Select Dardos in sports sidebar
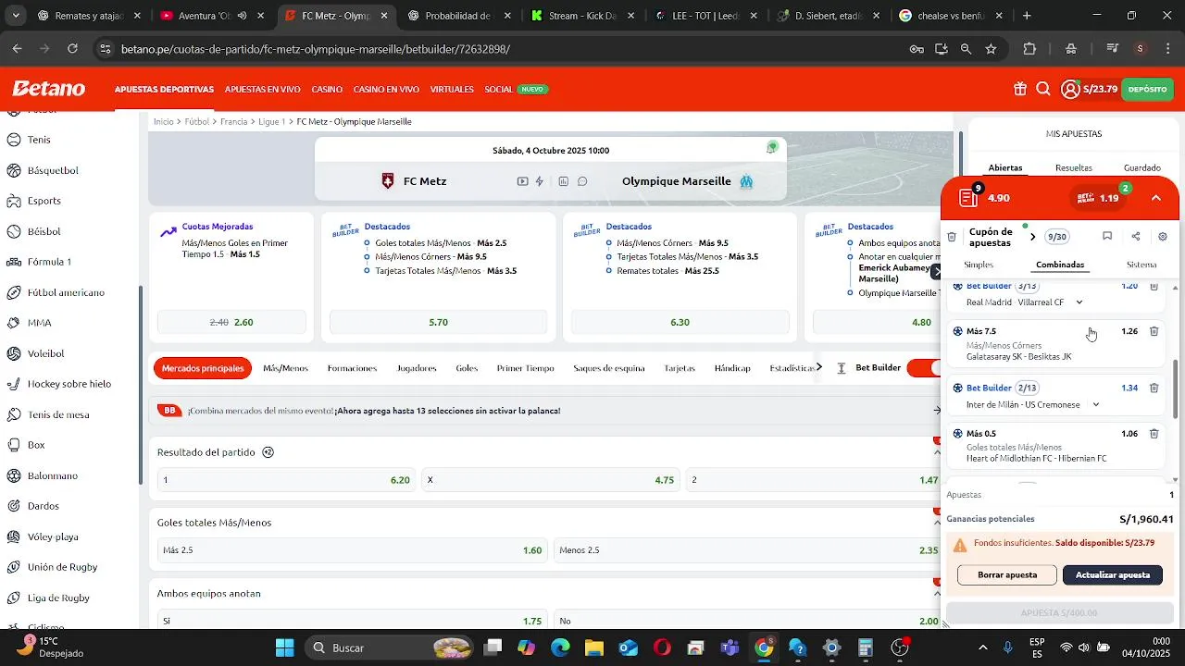The height and width of the screenshot is (666, 1185). 43,506
